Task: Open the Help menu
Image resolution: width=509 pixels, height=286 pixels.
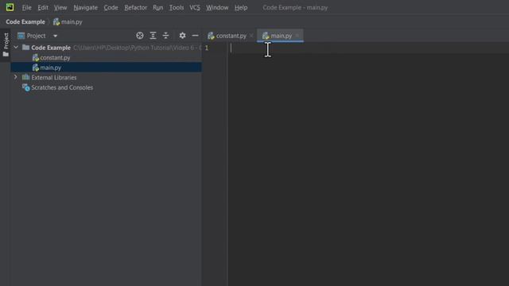Action: tap(241, 7)
